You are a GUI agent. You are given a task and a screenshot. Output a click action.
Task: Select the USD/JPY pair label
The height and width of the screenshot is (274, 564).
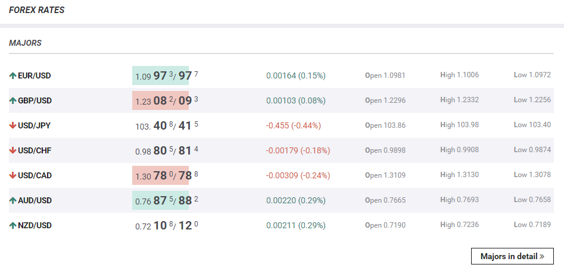click(x=35, y=125)
